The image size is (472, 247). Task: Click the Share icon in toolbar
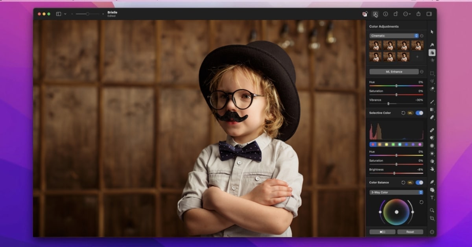(419, 14)
